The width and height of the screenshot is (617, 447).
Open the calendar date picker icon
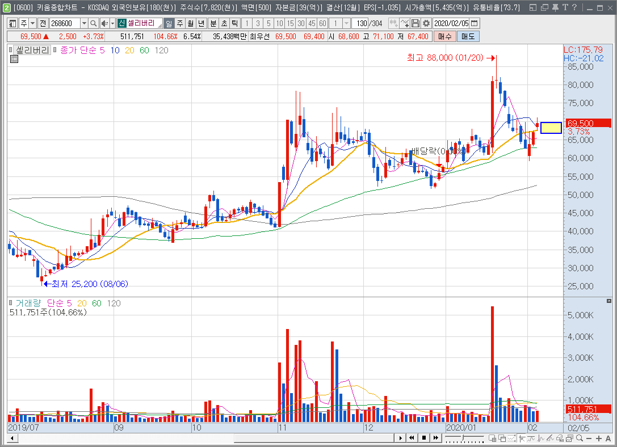pos(475,24)
